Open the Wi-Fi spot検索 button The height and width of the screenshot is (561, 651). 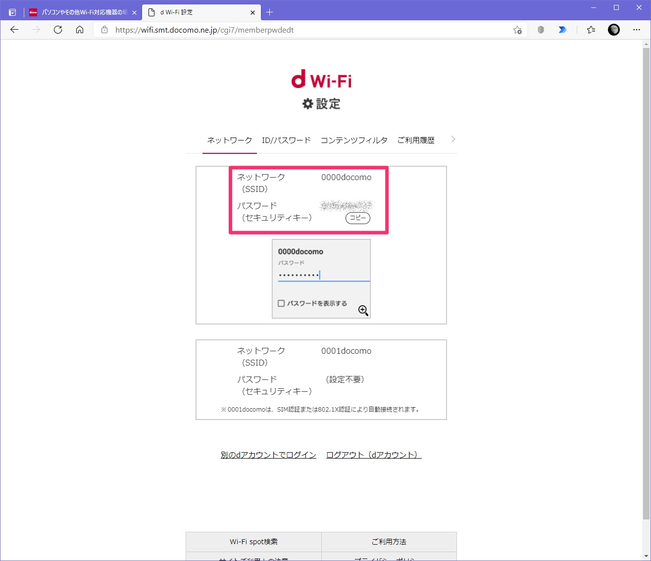pyautogui.click(x=253, y=542)
